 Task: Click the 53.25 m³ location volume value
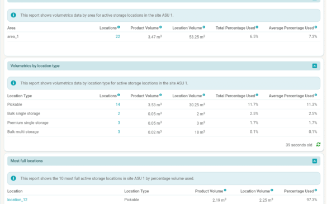pos(197,37)
